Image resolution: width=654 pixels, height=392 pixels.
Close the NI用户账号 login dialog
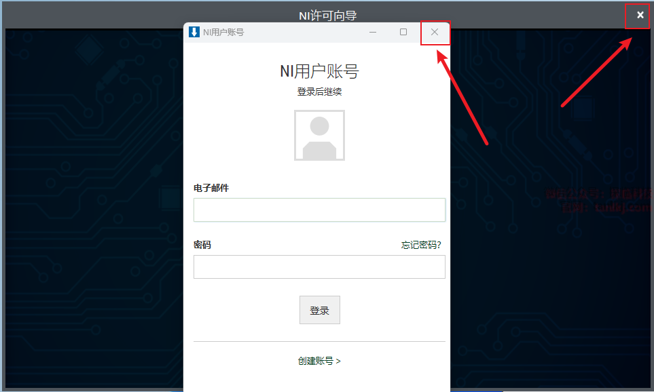click(x=435, y=32)
